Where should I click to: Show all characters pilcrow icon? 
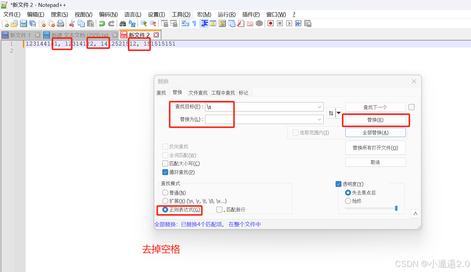point(194,23)
